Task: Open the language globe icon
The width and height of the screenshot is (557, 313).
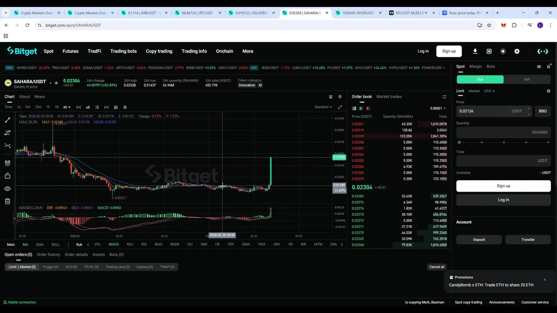Action: click(x=489, y=51)
